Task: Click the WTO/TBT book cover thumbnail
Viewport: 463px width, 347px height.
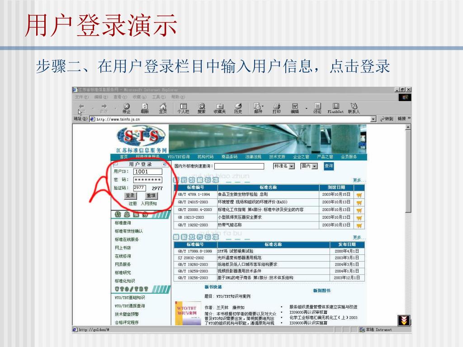Action: (x=187, y=314)
